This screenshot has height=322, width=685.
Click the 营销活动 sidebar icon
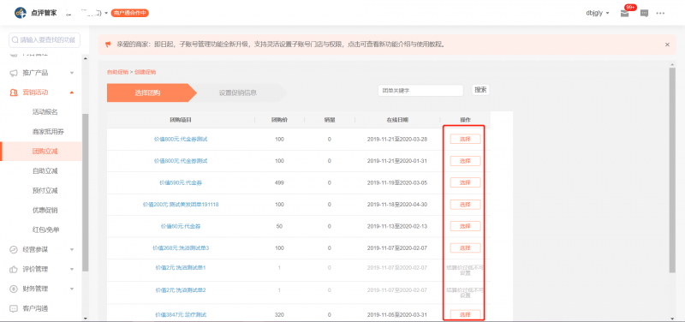click(x=14, y=92)
